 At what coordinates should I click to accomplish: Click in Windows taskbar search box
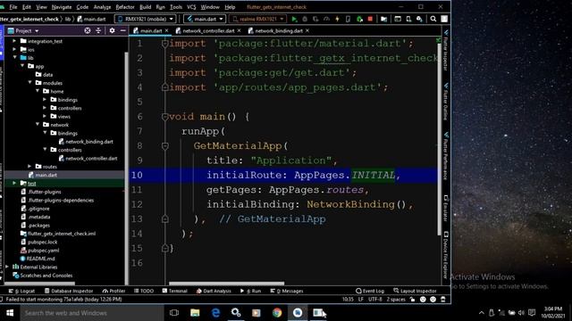92,313
